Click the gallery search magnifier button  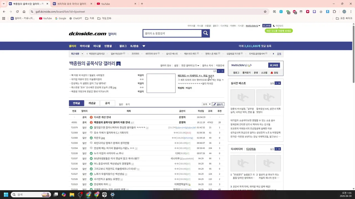click(x=206, y=33)
